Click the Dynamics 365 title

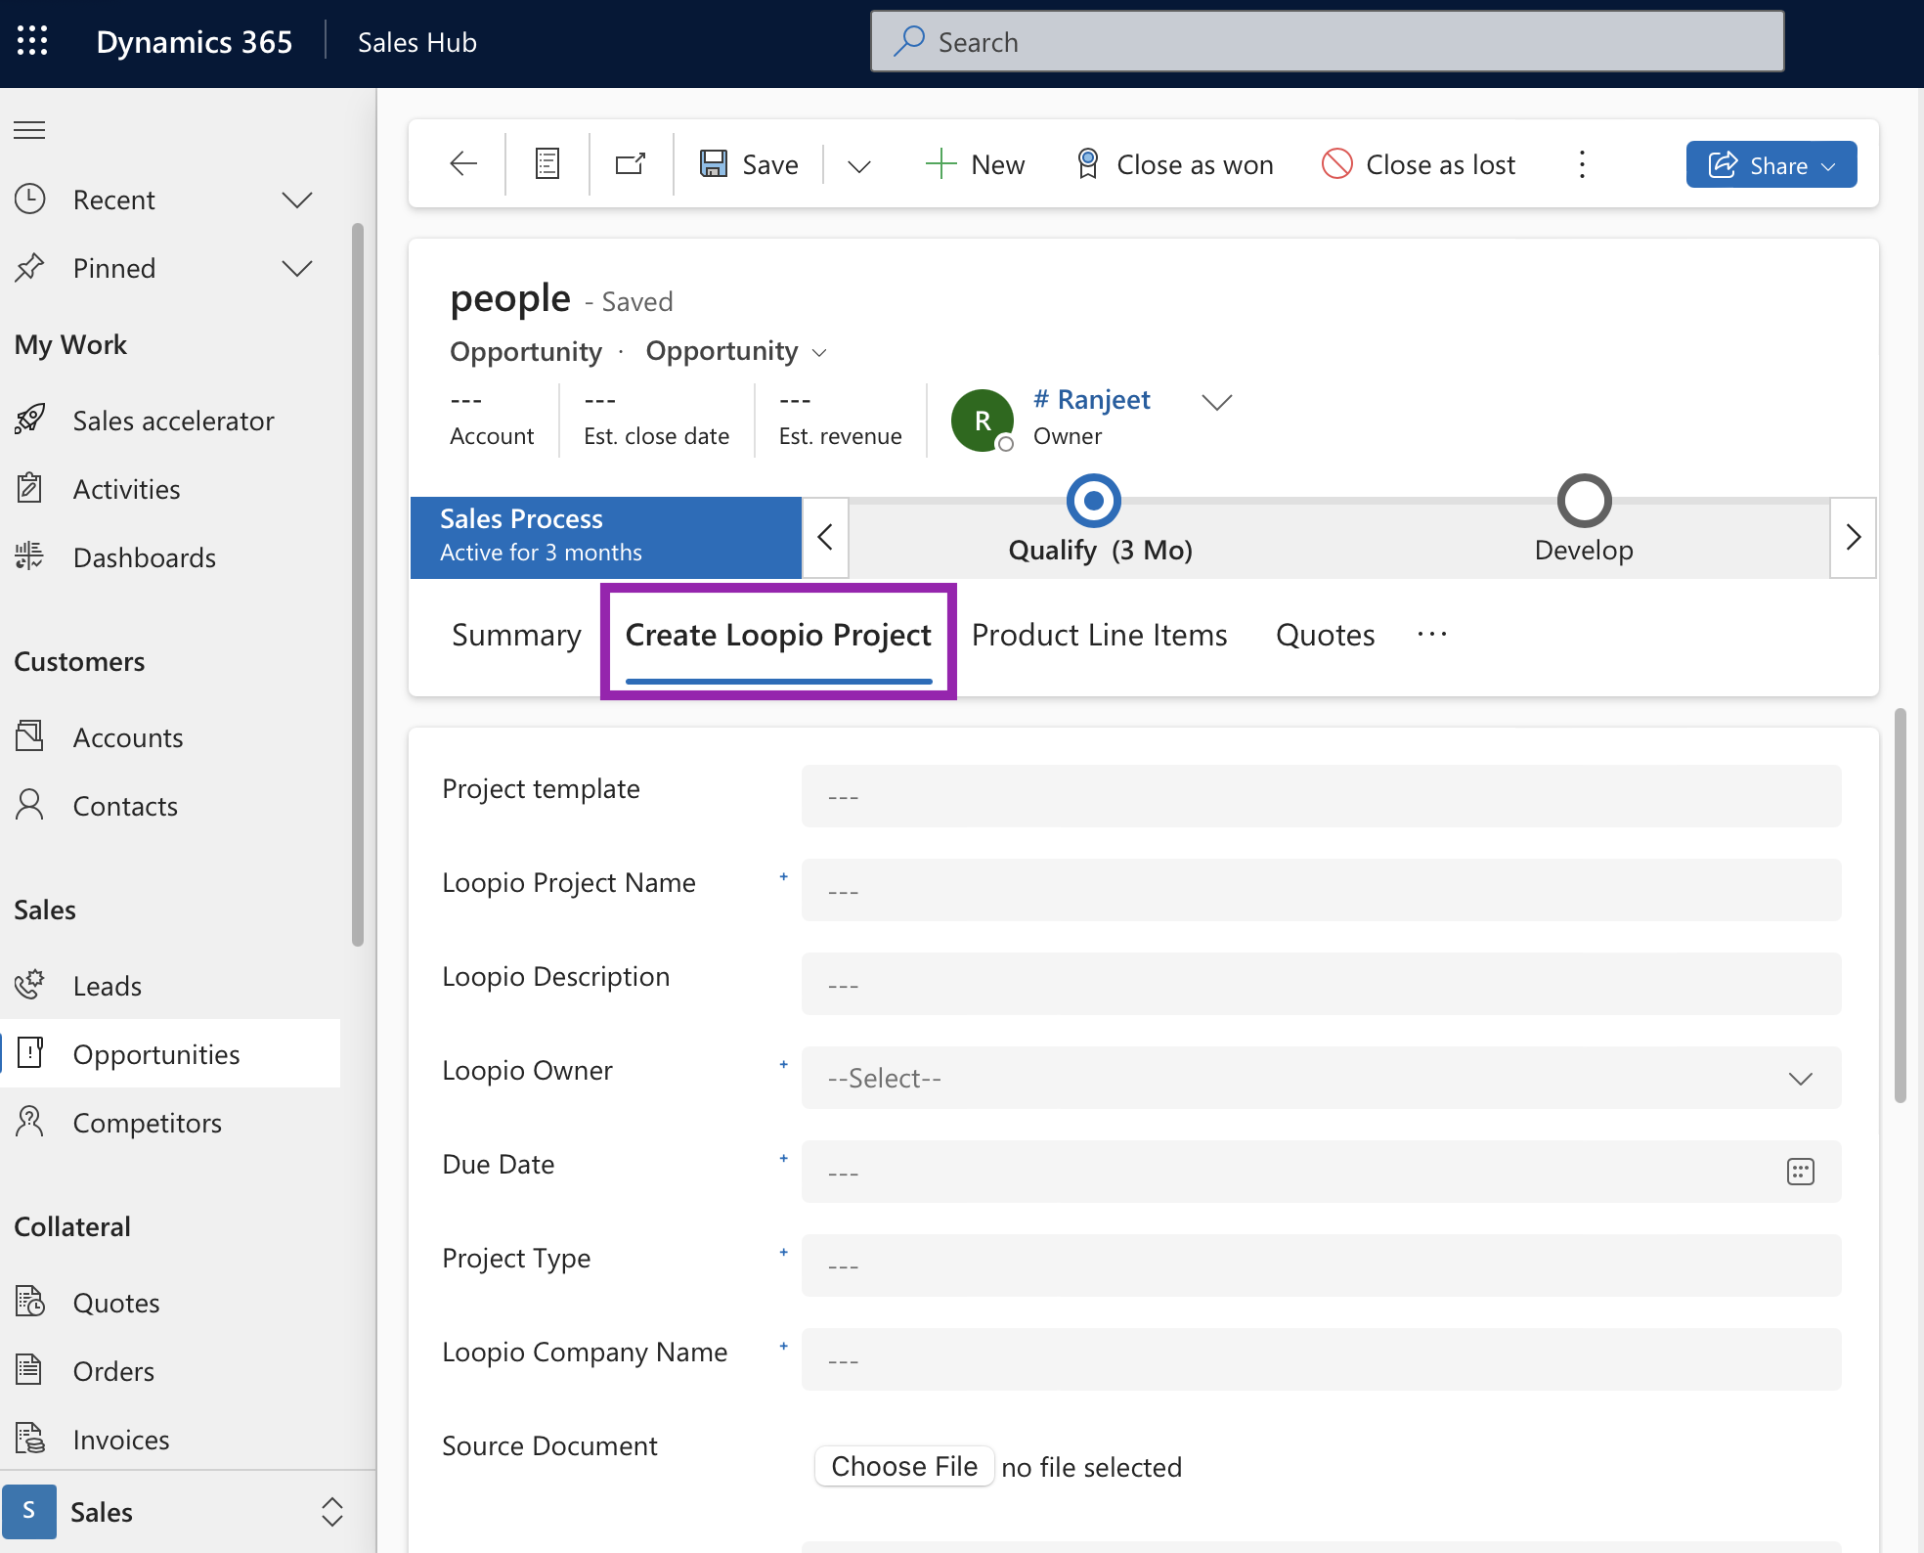194,42
